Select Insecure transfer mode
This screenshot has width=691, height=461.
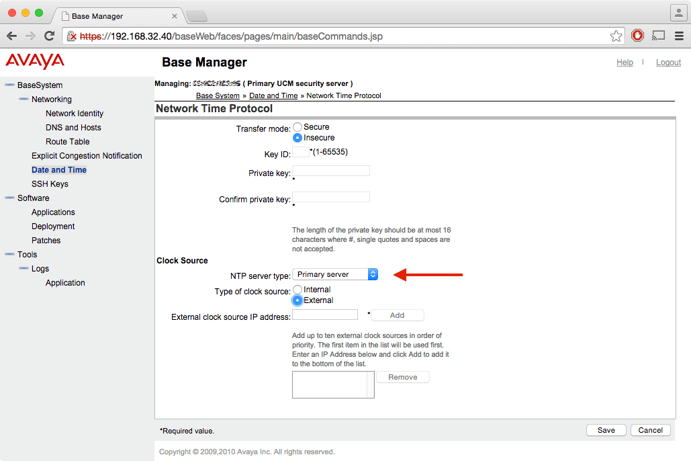pyautogui.click(x=297, y=138)
